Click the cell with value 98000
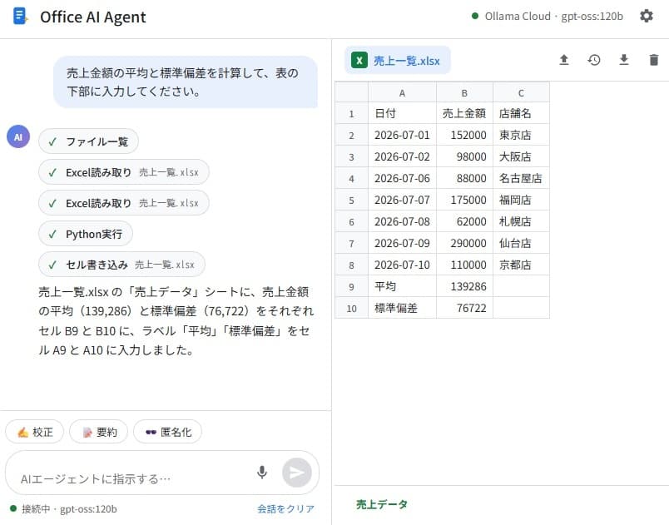The image size is (669, 525). pyautogui.click(x=464, y=157)
